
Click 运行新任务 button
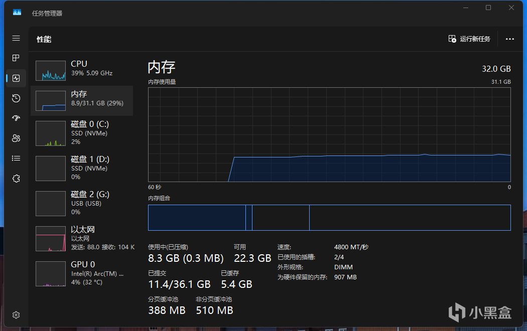tap(469, 39)
